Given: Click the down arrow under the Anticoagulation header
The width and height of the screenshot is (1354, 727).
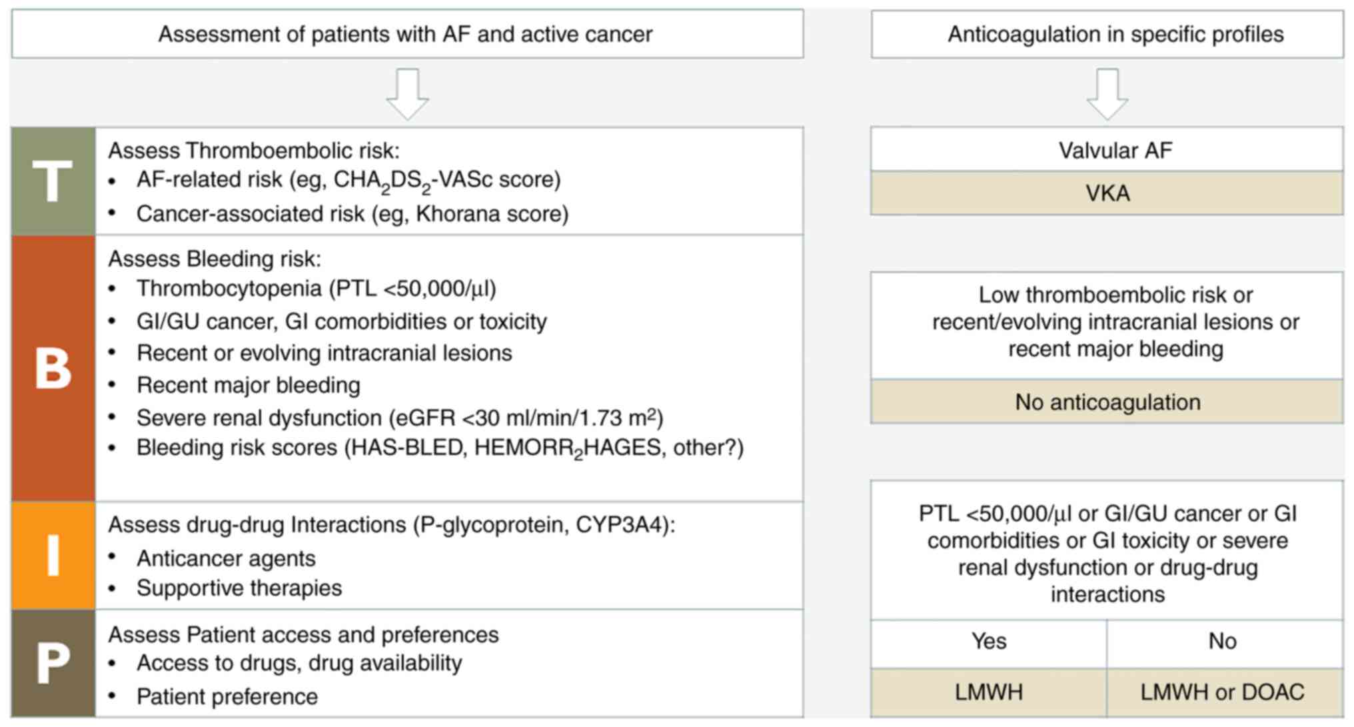Looking at the screenshot, I should [1107, 93].
